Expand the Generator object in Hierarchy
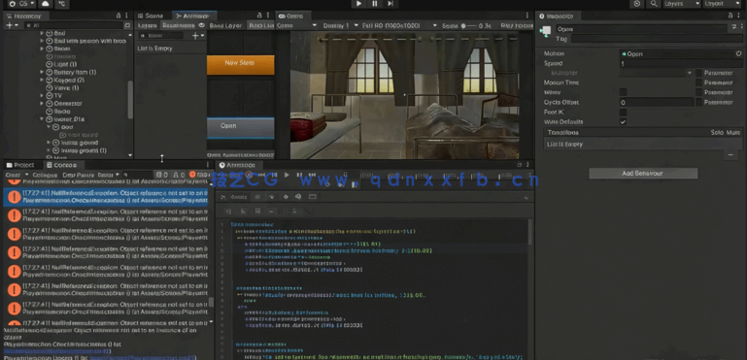The width and height of the screenshot is (747, 360). pos(42,103)
